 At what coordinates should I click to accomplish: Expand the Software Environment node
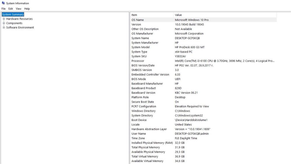(4, 27)
